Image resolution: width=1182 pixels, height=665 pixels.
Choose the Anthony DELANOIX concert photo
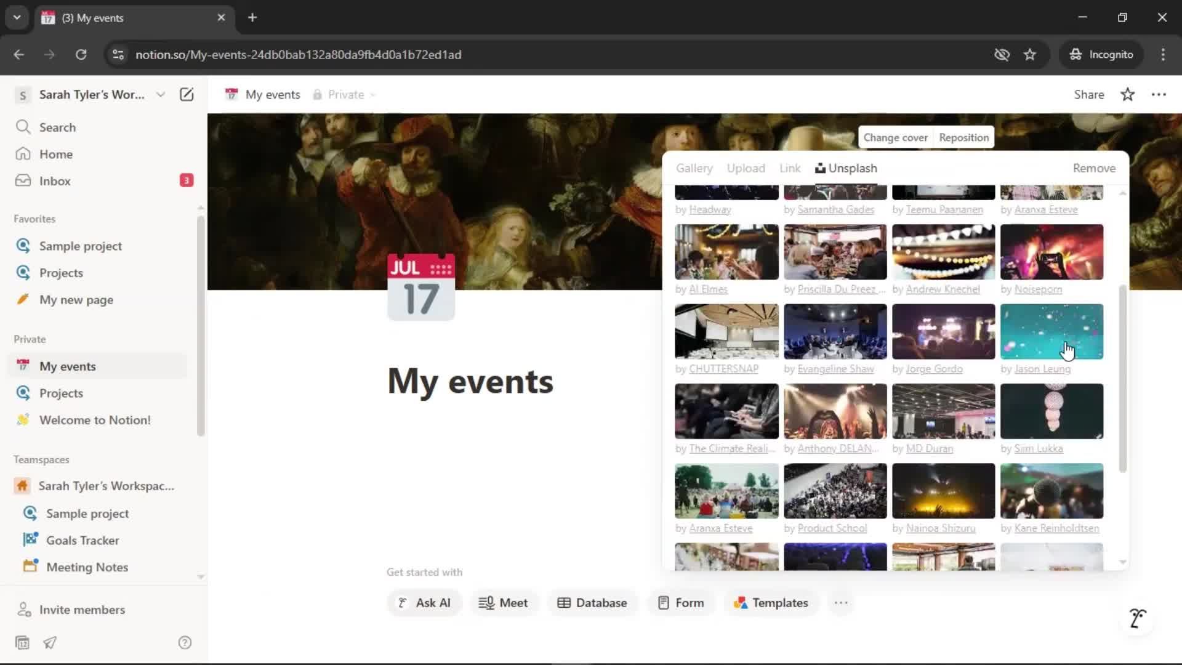tap(835, 411)
